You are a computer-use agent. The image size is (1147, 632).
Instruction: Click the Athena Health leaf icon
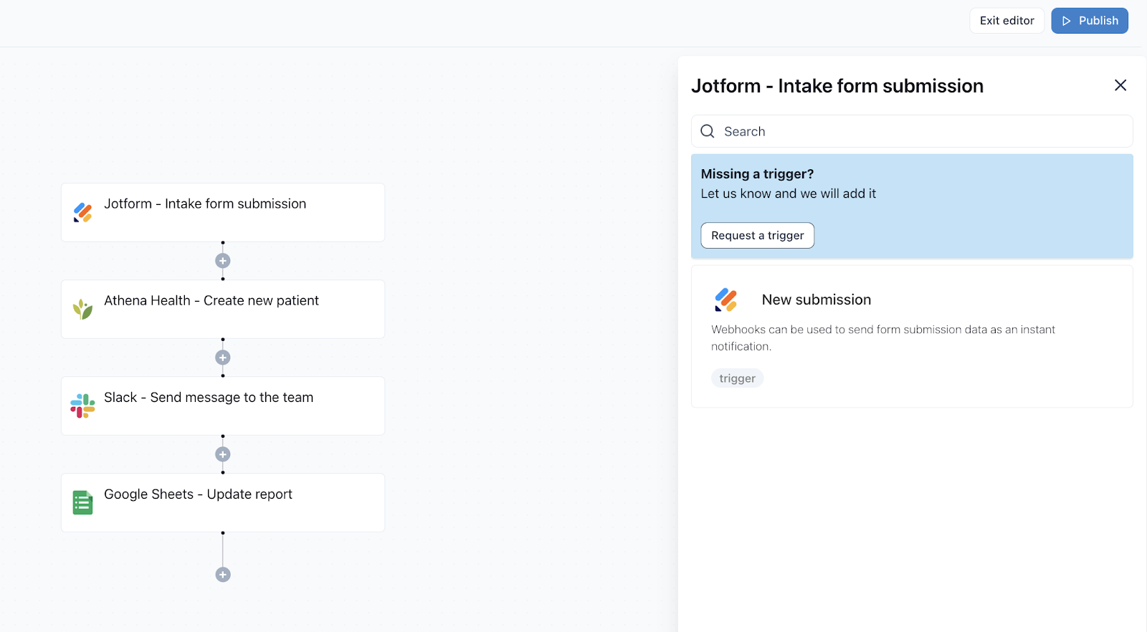(83, 309)
